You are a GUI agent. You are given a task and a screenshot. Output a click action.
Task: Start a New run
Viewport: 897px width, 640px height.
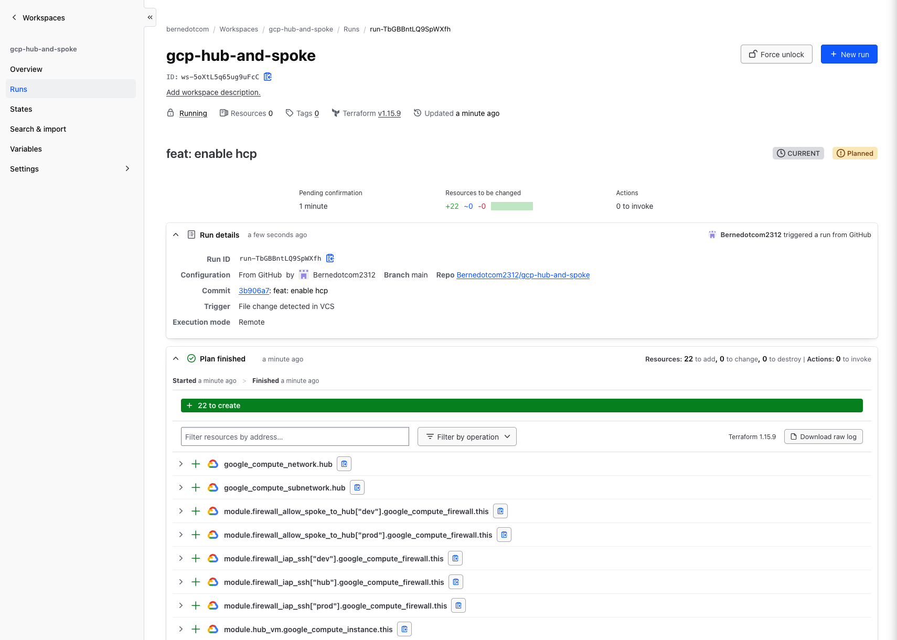point(849,54)
